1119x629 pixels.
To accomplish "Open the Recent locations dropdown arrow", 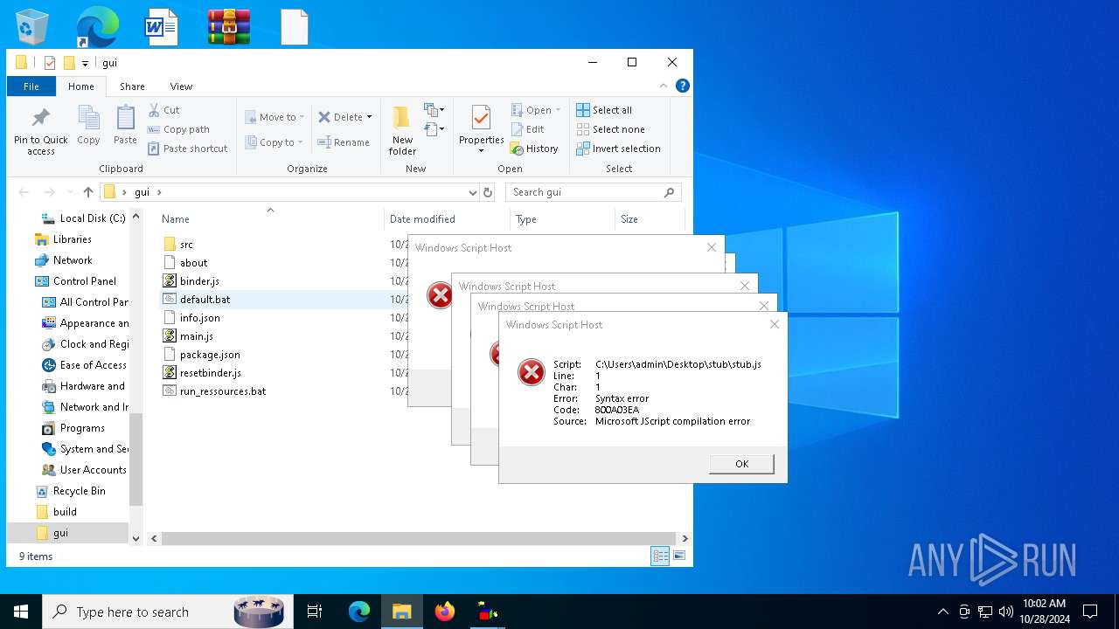I will 69,192.
